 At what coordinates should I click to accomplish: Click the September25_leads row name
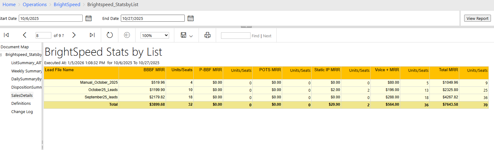(x=101, y=97)
